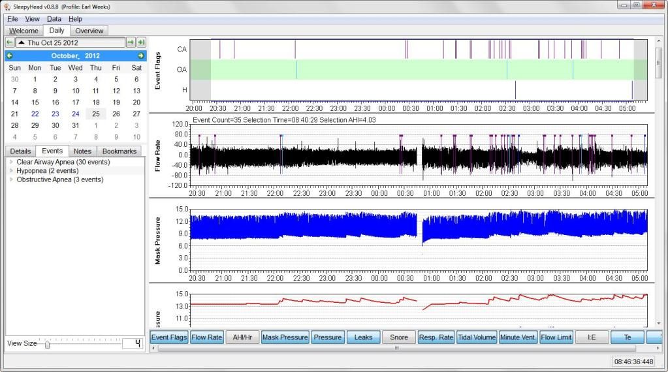Expand Hypopnea events list
The image size is (668, 372).
click(x=11, y=171)
